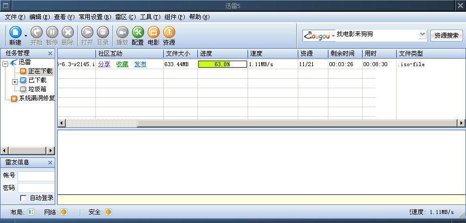
Task: Click the 密码 password input field
Action: 36,188
